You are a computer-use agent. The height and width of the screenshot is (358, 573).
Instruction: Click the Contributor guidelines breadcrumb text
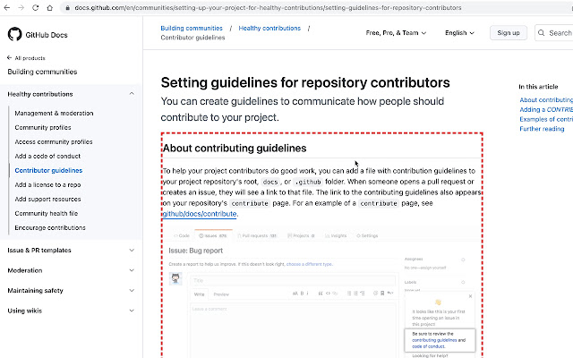click(192, 38)
